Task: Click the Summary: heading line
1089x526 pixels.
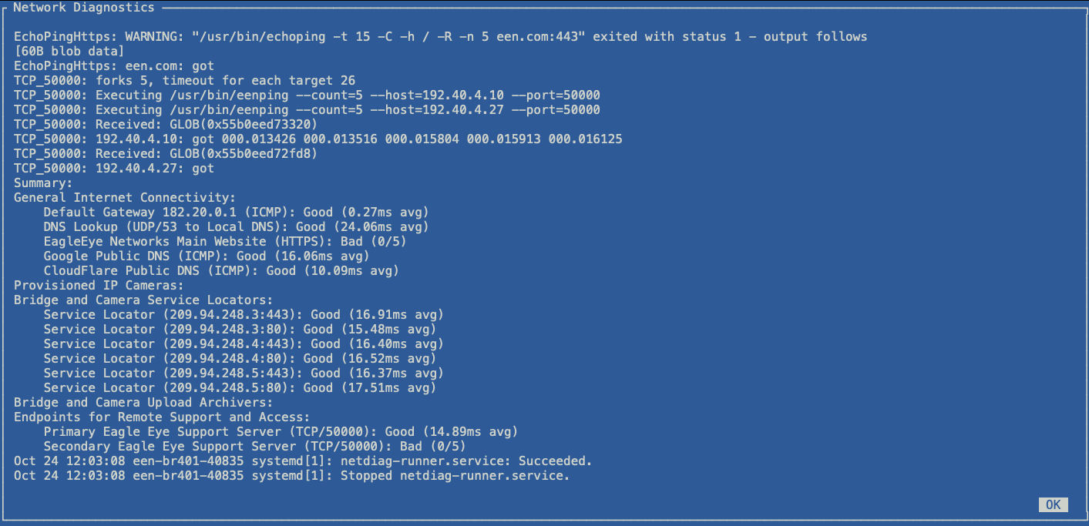Action: click(43, 183)
